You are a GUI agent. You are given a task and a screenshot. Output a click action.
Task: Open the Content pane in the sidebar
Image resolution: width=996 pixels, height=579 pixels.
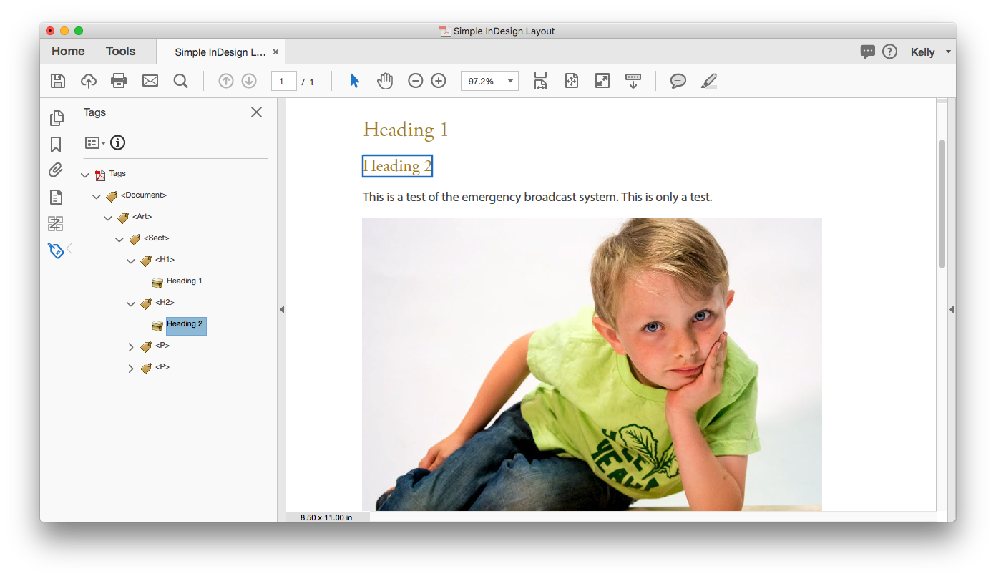pos(56,197)
